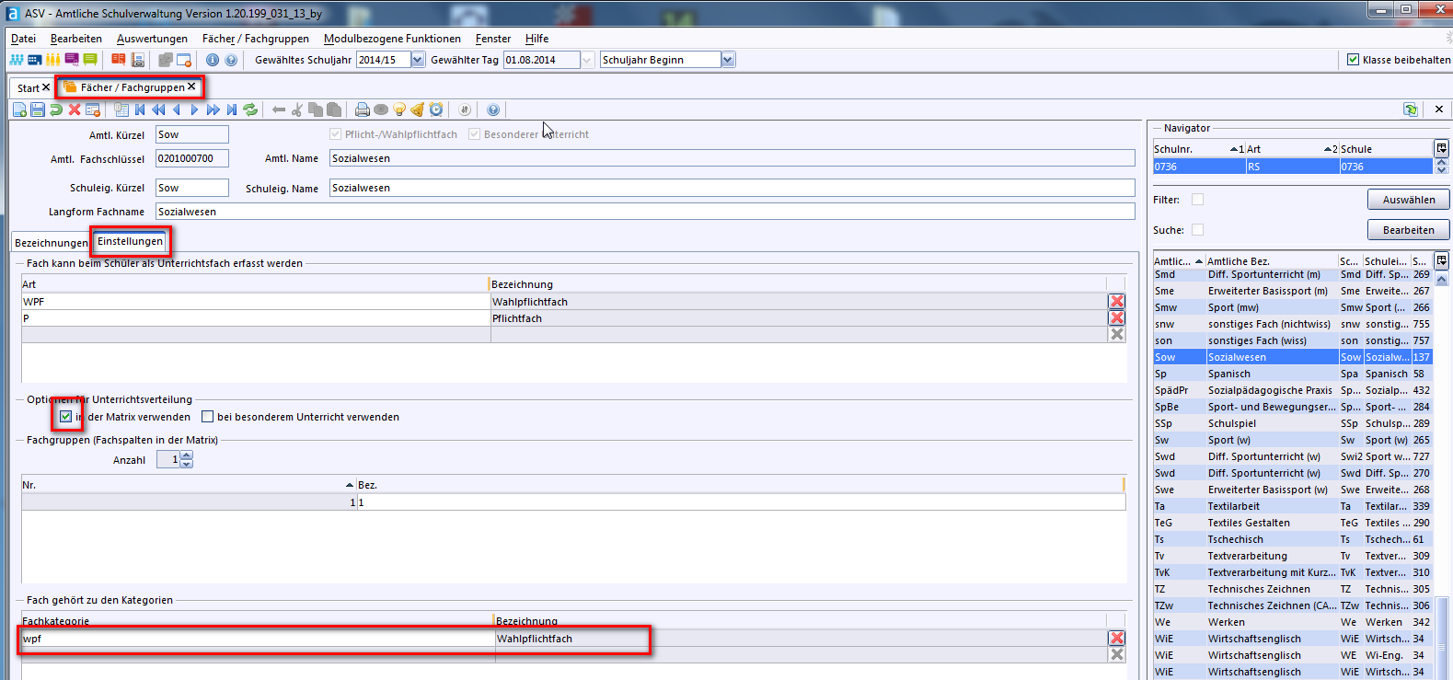This screenshot has height=680, width=1453.
Task: Open print with the printer icon
Action: tap(363, 109)
